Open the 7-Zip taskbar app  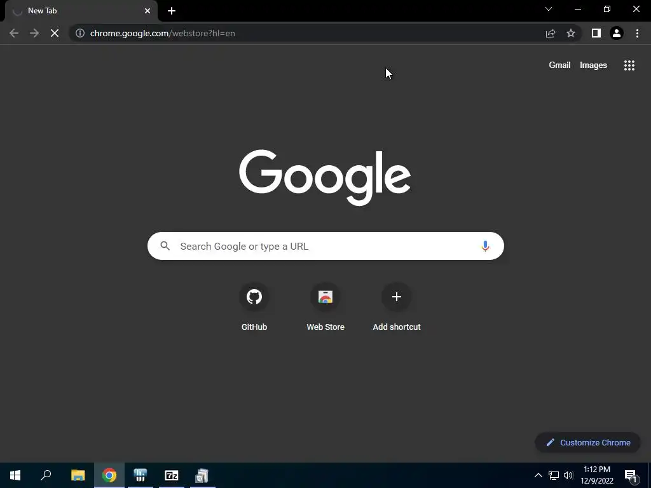pyautogui.click(x=172, y=475)
